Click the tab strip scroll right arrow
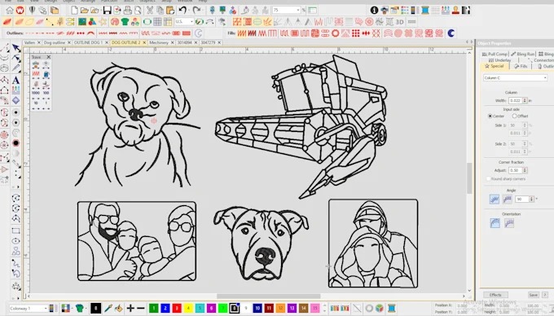Image resolution: width=554 pixels, height=316 pixels. [x=472, y=42]
